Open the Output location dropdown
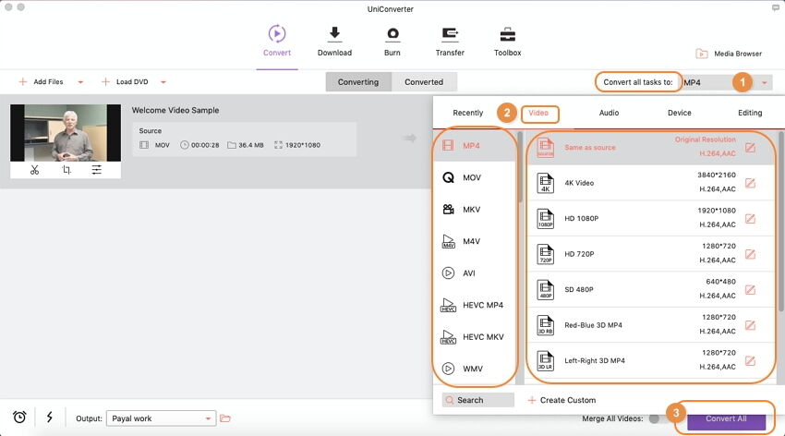The image size is (785, 436). pyautogui.click(x=162, y=418)
